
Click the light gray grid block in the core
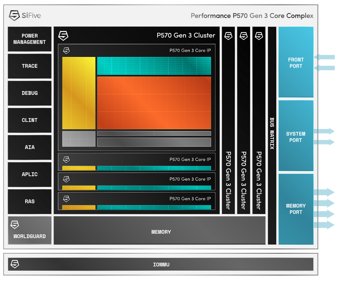click(79, 139)
